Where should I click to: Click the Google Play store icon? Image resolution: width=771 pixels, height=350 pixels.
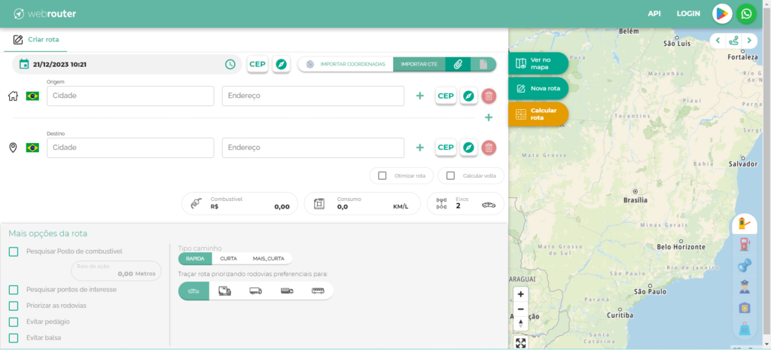(722, 14)
